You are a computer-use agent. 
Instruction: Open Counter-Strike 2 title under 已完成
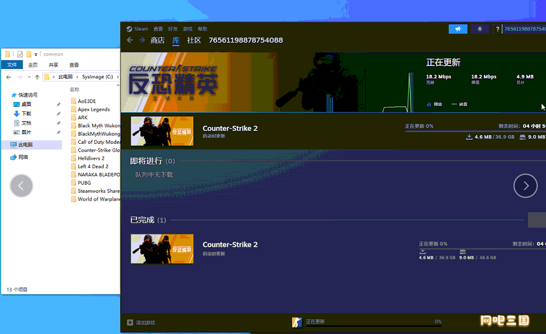[x=230, y=245]
